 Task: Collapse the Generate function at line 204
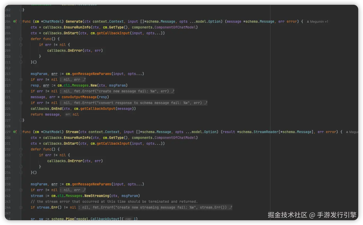pos(21,21)
